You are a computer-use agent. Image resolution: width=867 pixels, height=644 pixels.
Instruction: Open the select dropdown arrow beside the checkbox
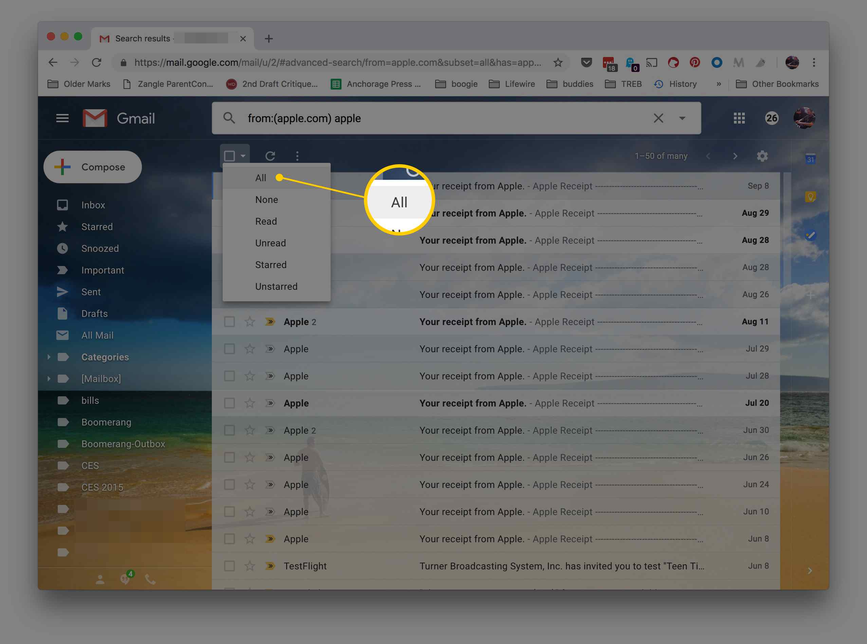click(x=243, y=156)
